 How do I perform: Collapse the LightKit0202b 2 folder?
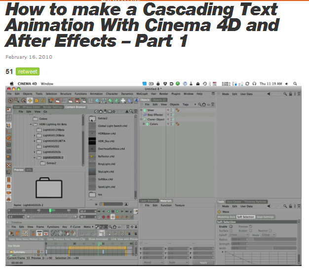(35, 158)
